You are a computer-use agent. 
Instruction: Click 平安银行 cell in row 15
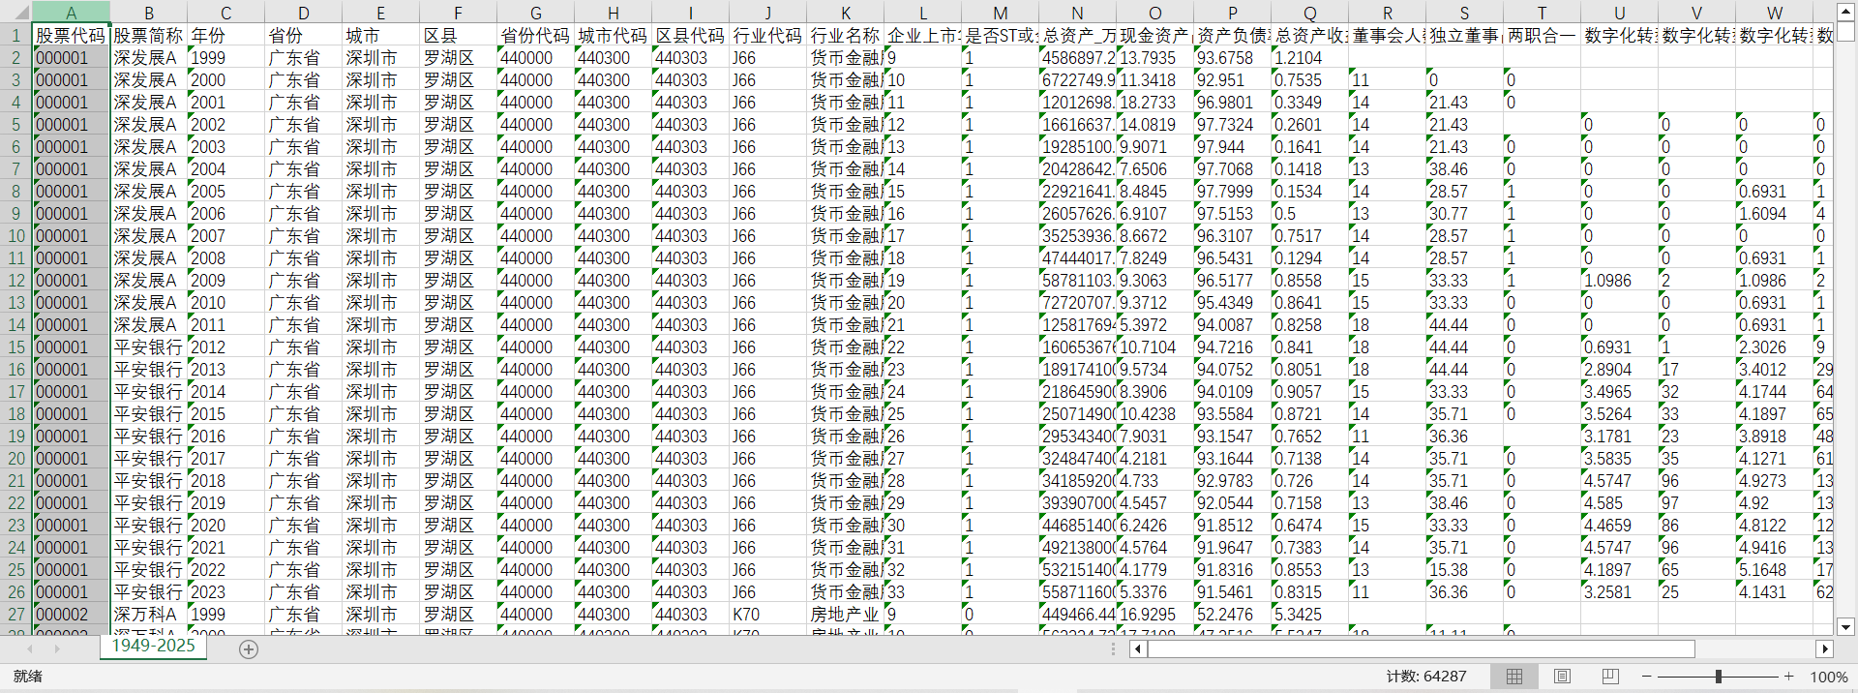pos(148,346)
